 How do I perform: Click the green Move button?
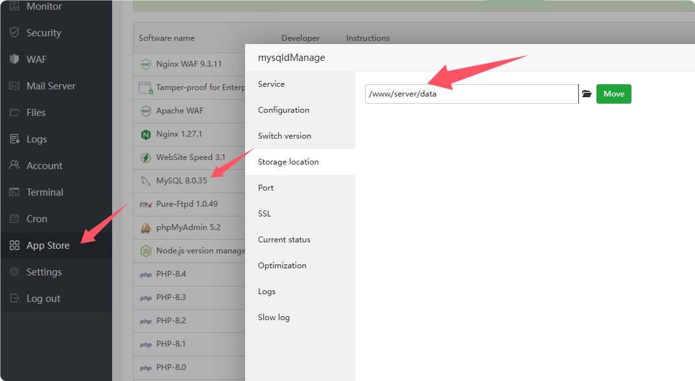(x=614, y=94)
